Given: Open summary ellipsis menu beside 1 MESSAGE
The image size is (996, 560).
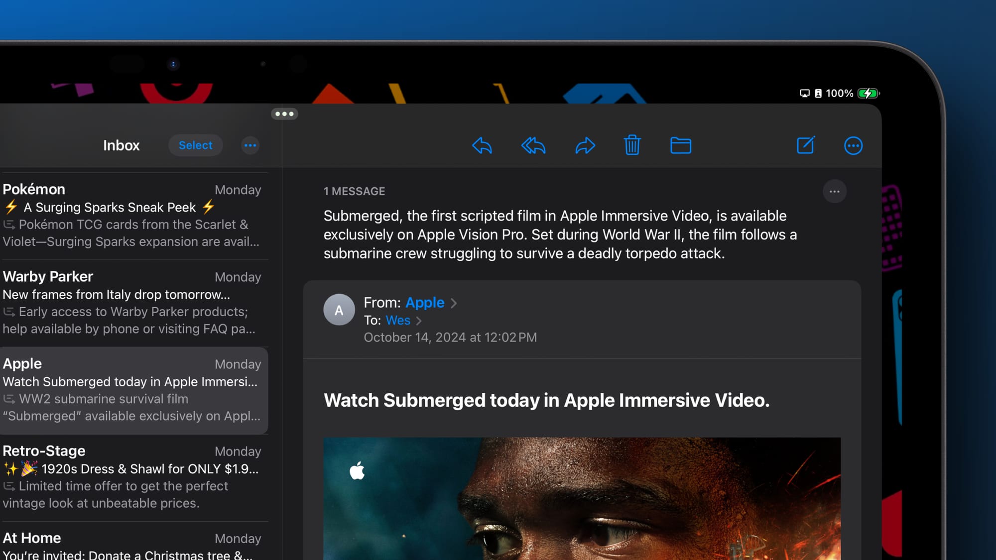Looking at the screenshot, I should tap(835, 192).
